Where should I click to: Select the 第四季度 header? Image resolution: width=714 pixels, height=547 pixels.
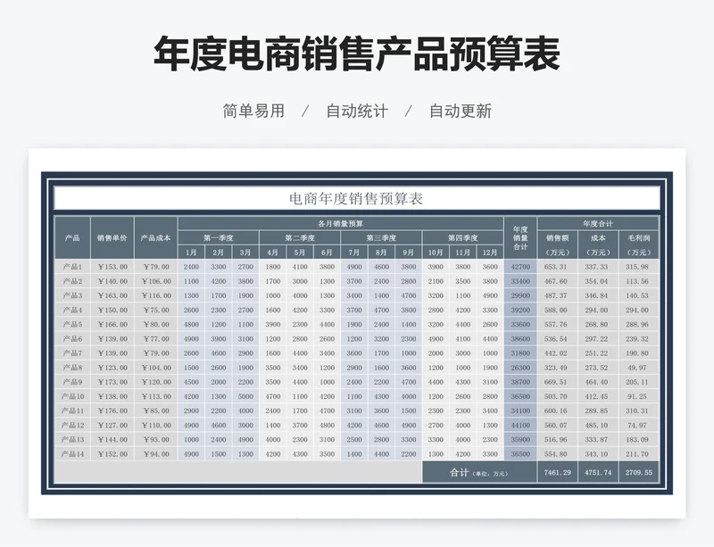click(462, 237)
